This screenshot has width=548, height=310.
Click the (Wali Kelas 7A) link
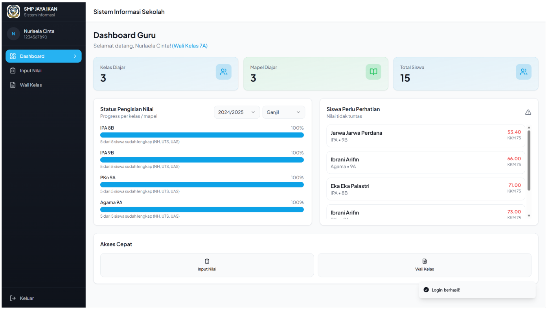pyautogui.click(x=190, y=46)
